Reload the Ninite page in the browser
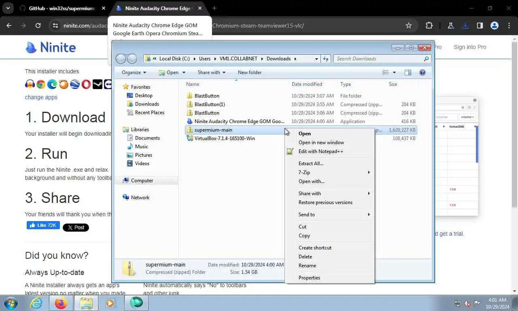518x311 pixels. (x=38, y=26)
